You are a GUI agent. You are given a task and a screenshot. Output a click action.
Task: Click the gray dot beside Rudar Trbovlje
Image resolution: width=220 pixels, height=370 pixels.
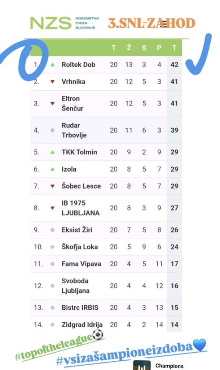tap(53, 130)
